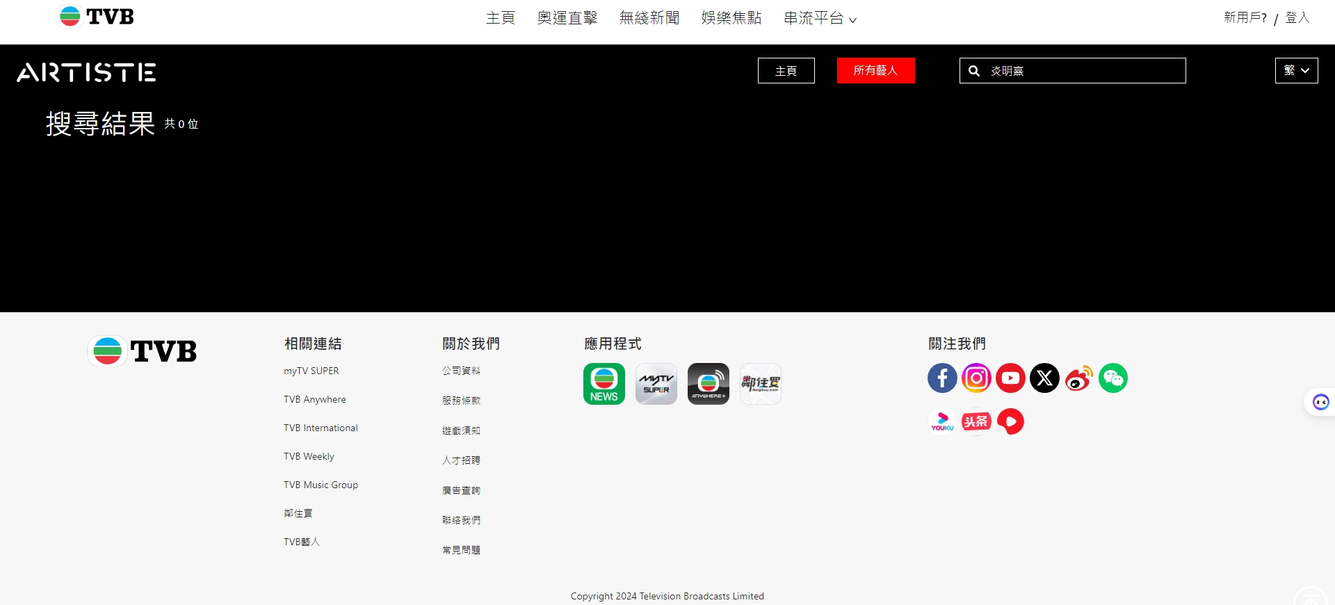The width and height of the screenshot is (1335, 605).
Task: Open the TVB Anywhere+ app icon
Action: (x=708, y=384)
